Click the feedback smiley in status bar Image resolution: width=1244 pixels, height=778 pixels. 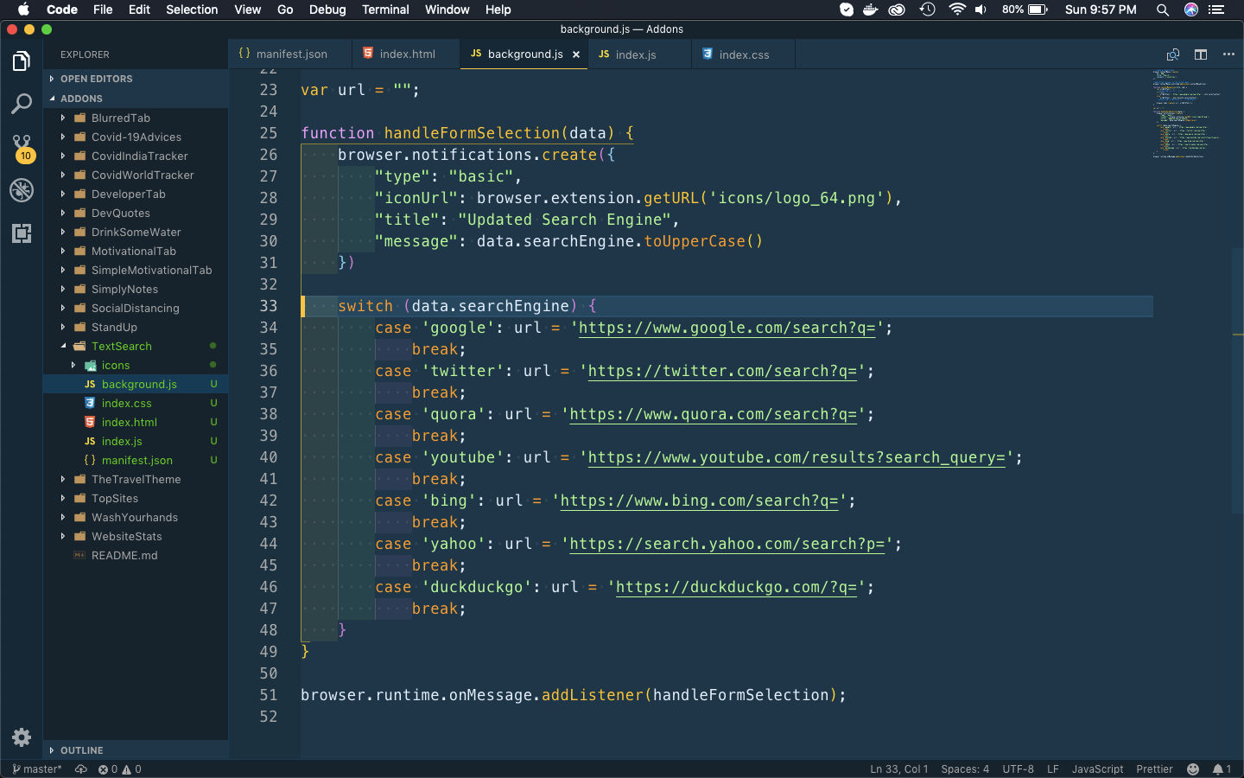(1193, 769)
